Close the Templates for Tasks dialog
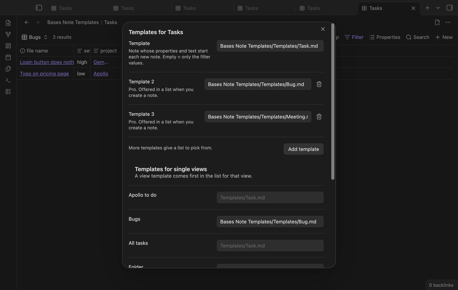458x290 pixels. point(323,29)
